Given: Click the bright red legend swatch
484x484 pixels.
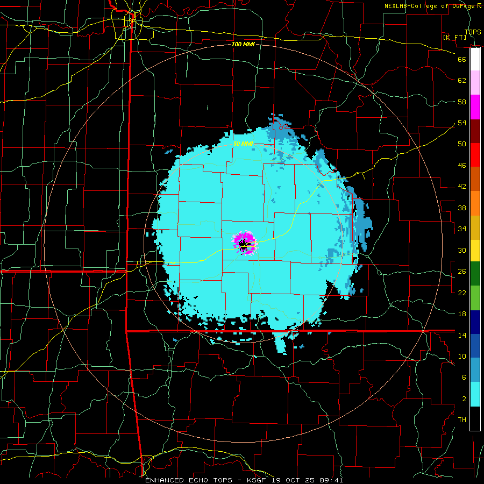Looking at the screenshot, I should pos(475,155).
